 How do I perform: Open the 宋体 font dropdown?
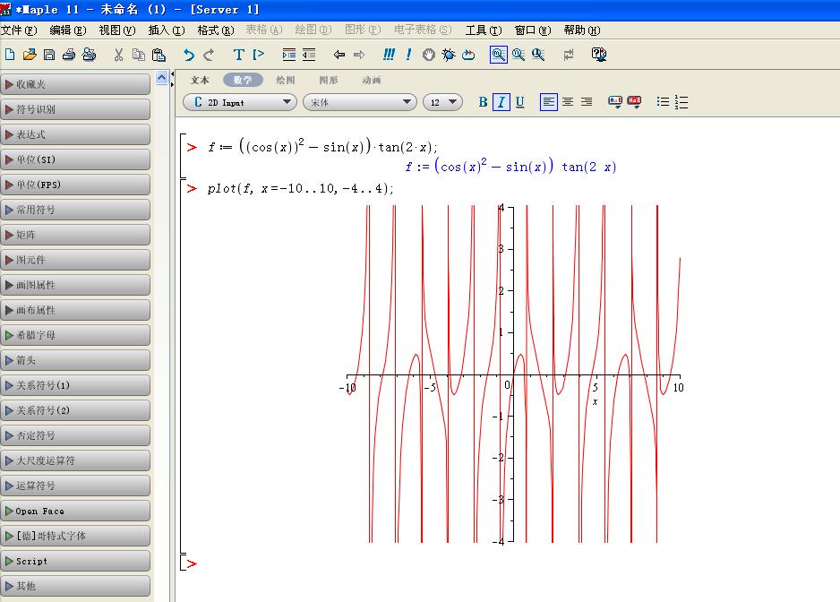click(x=360, y=102)
